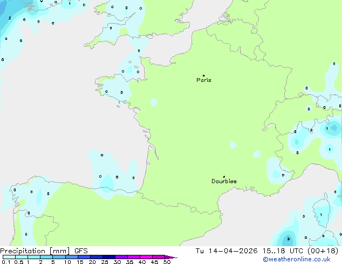
Task: Select the 30–35 mm purple legend box
Action: click(121, 257)
